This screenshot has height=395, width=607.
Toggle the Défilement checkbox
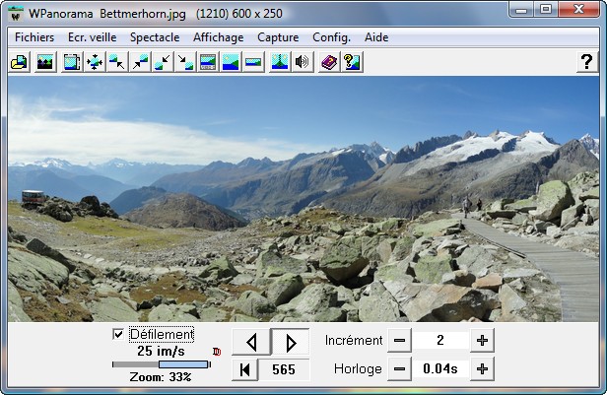[x=118, y=334]
